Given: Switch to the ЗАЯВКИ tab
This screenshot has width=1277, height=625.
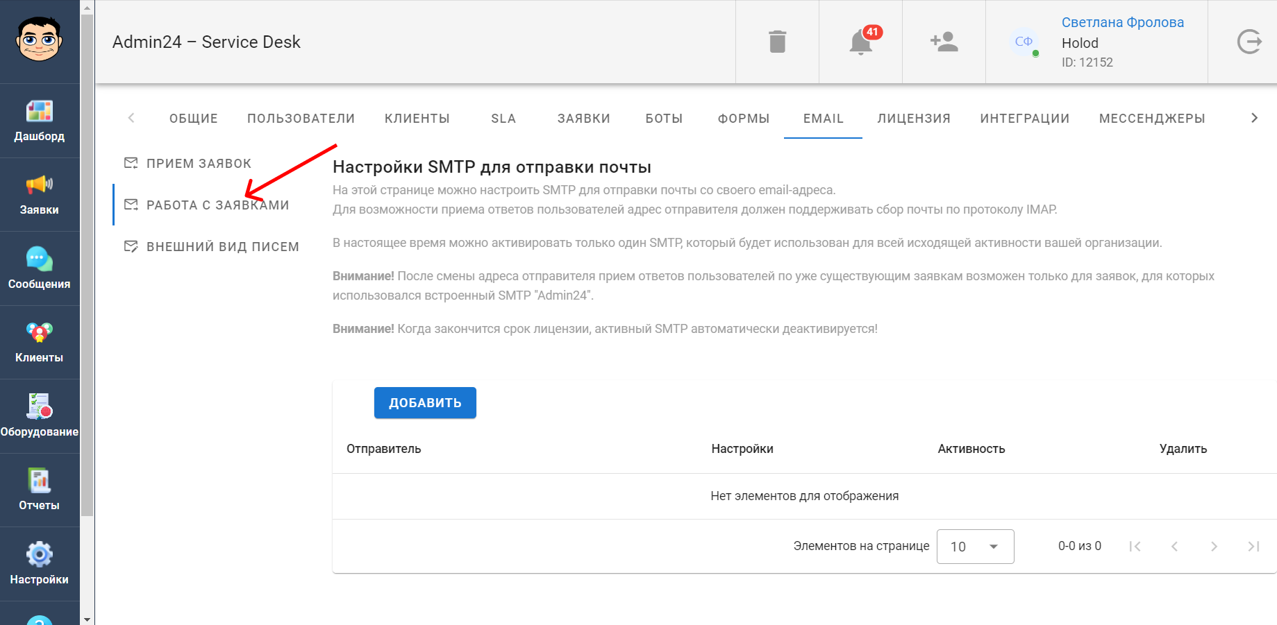Looking at the screenshot, I should [584, 119].
